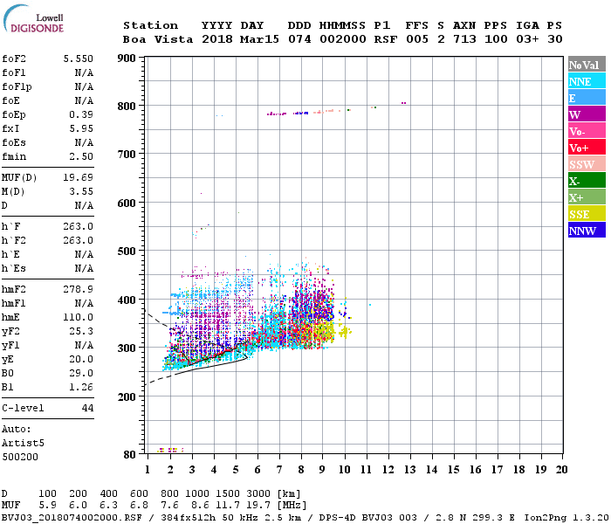Click the h`F value 263.0

pyautogui.click(x=79, y=226)
